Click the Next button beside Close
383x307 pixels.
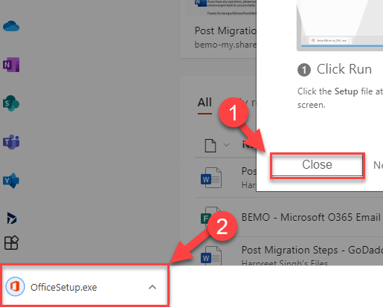(378, 165)
